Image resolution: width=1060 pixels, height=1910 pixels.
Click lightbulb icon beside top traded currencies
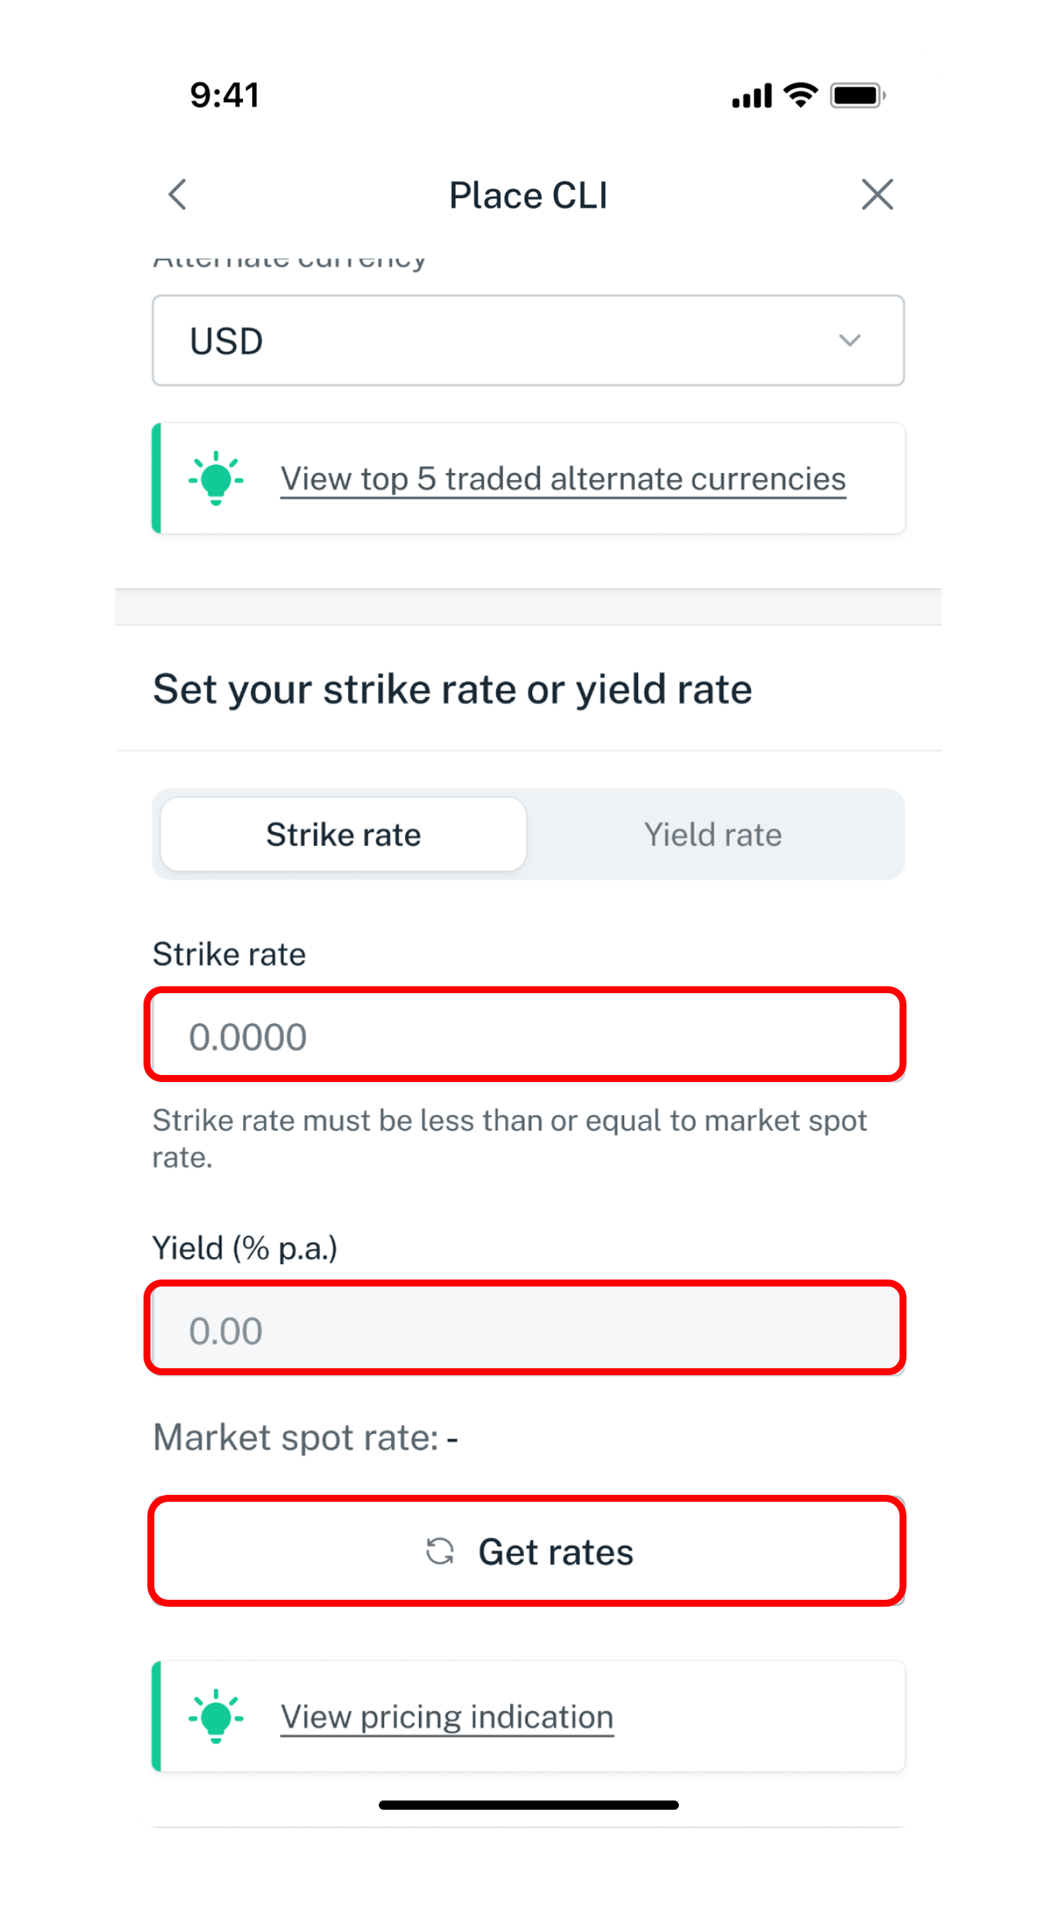[x=216, y=478]
